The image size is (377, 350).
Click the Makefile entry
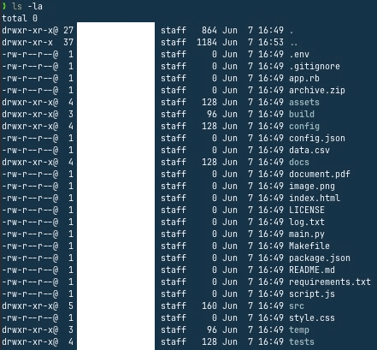pyautogui.click(x=309, y=246)
